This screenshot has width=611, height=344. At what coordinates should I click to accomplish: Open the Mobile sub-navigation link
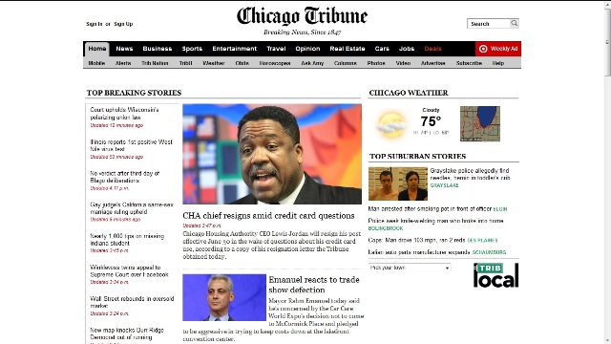(x=96, y=63)
